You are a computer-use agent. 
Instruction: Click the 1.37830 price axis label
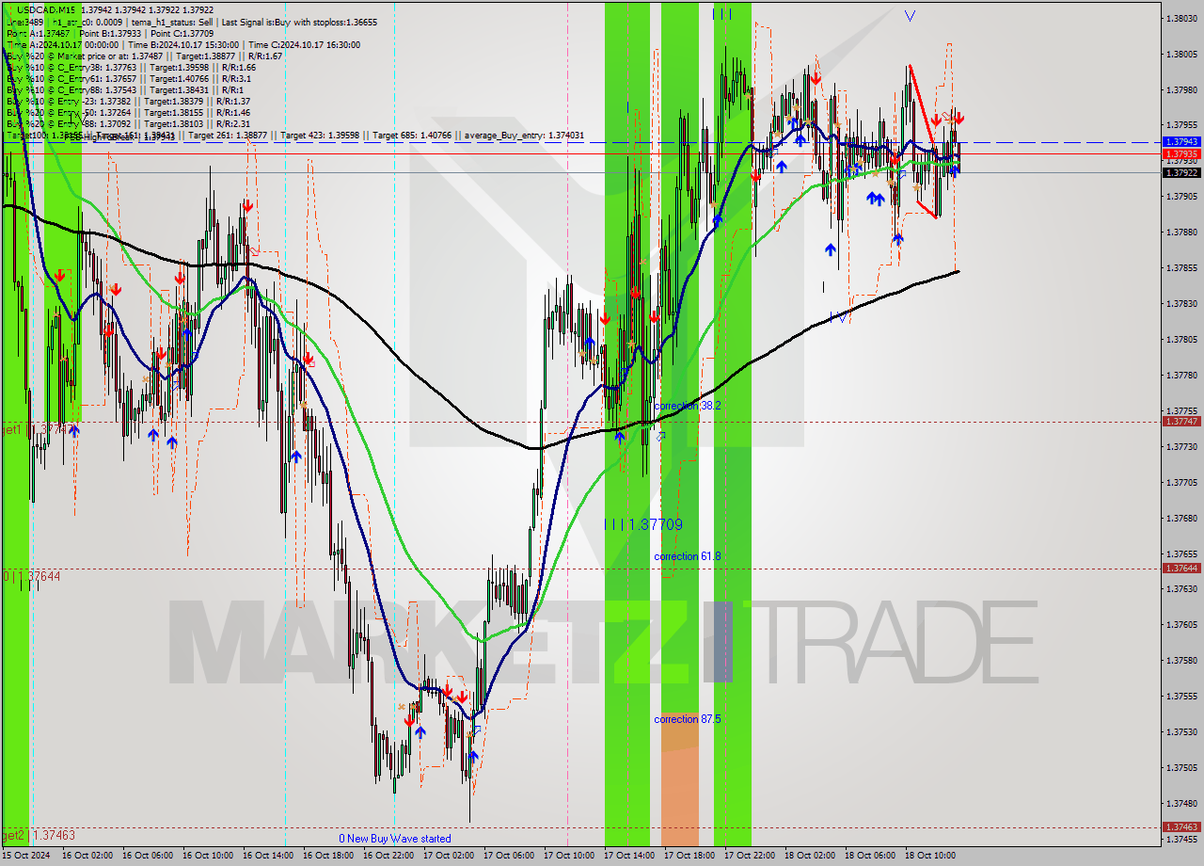tap(1182, 304)
